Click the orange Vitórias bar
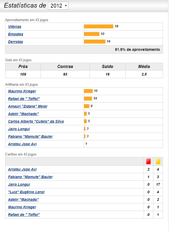The width and height of the screenshot is (170, 231). 98,27
